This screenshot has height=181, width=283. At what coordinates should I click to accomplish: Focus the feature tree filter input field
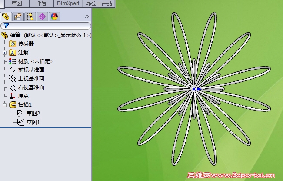[46, 26]
